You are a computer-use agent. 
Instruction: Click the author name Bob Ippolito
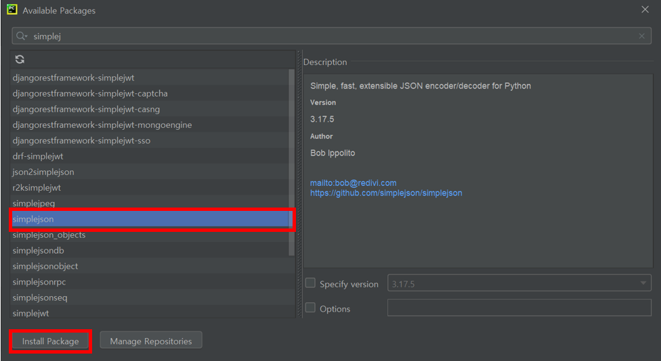[333, 153]
